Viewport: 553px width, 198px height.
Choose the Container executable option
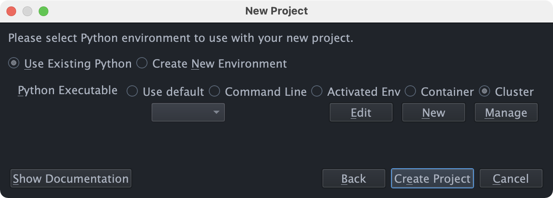(x=410, y=92)
